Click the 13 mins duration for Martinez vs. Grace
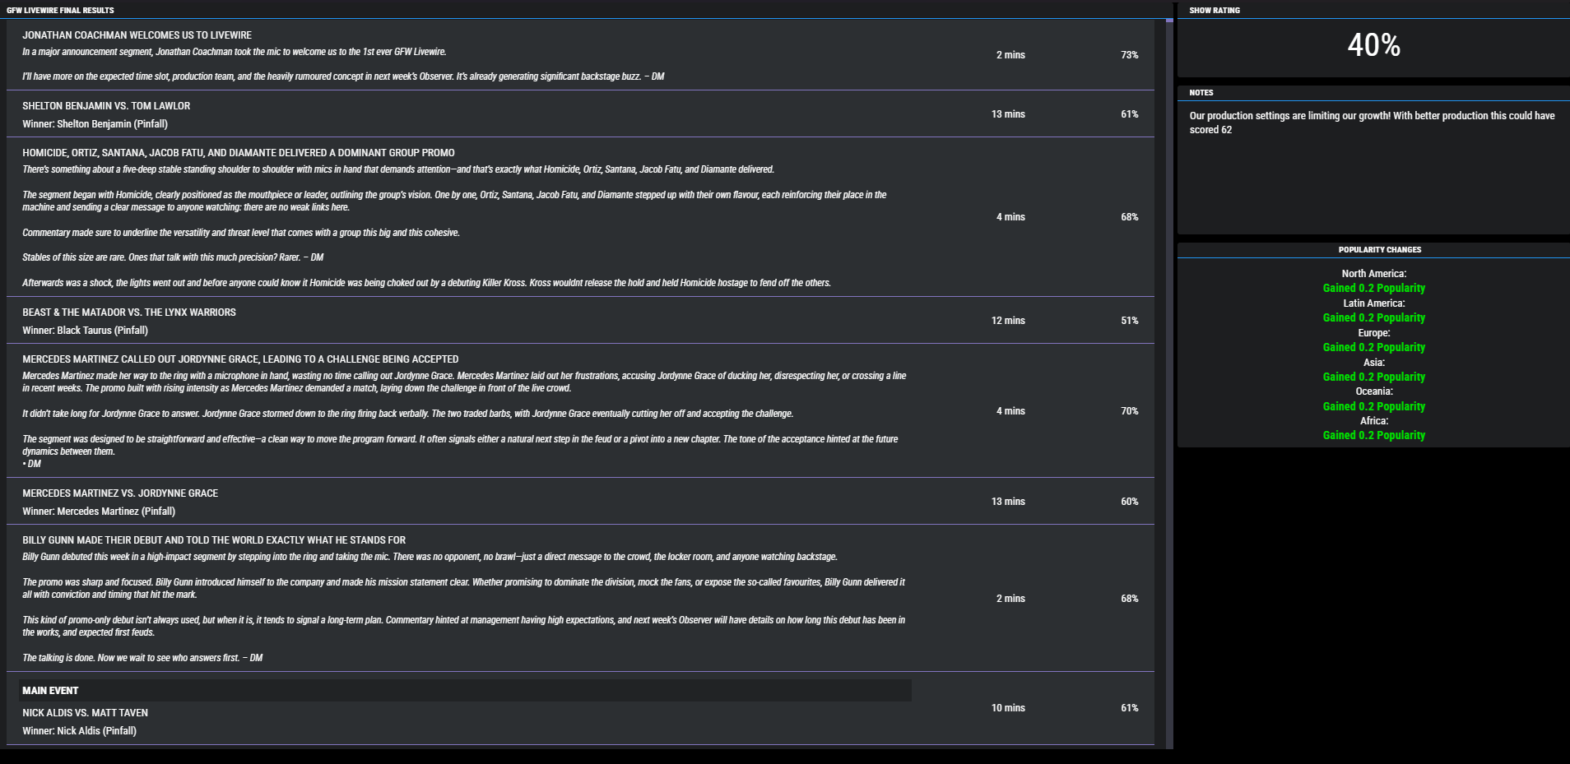This screenshot has height=764, width=1570. tap(1008, 502)
